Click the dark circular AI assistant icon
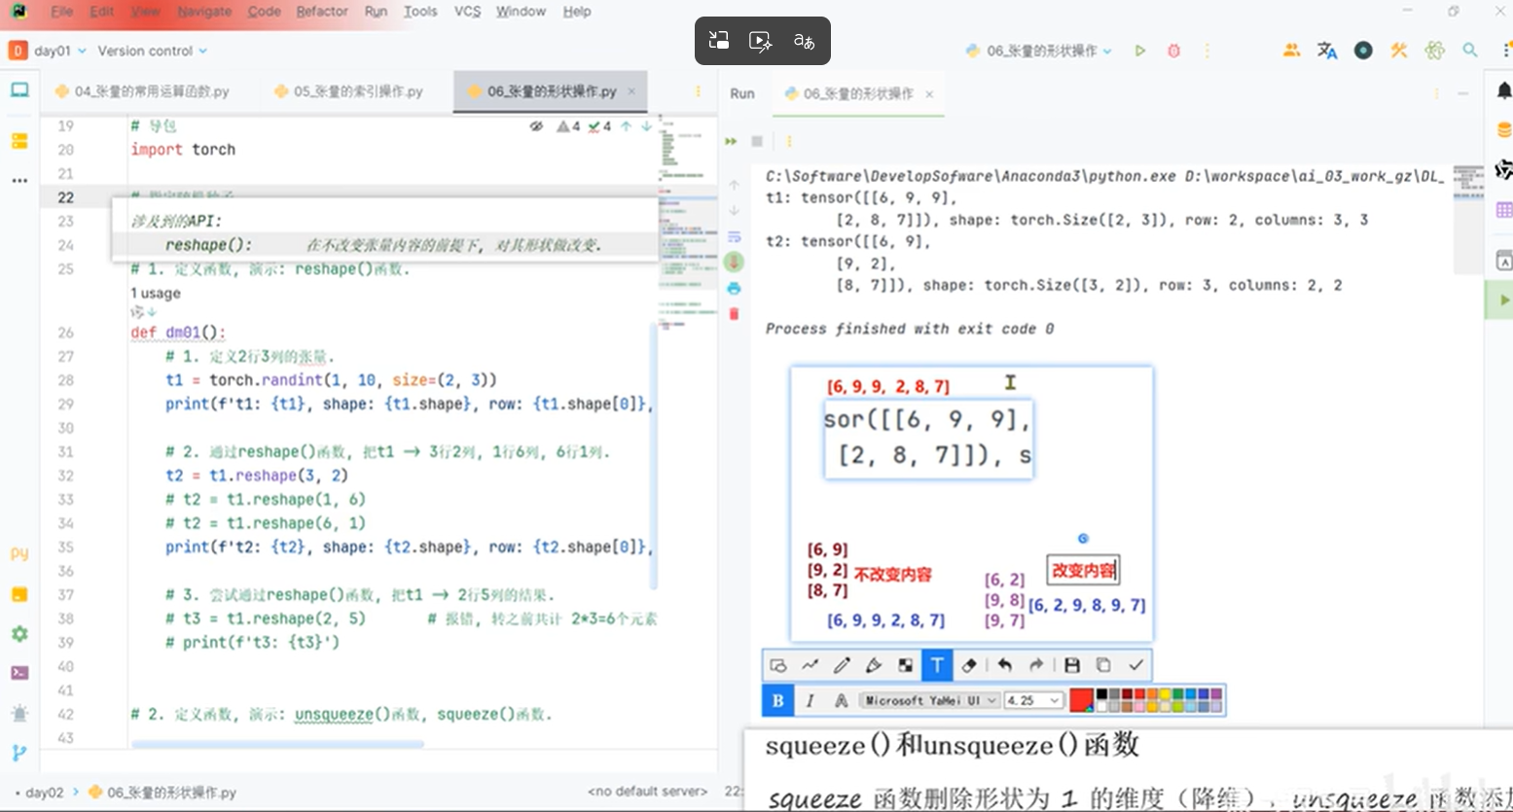 pos(1363,51)
